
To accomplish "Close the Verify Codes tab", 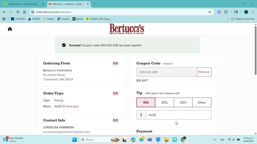I will point(43,4).
